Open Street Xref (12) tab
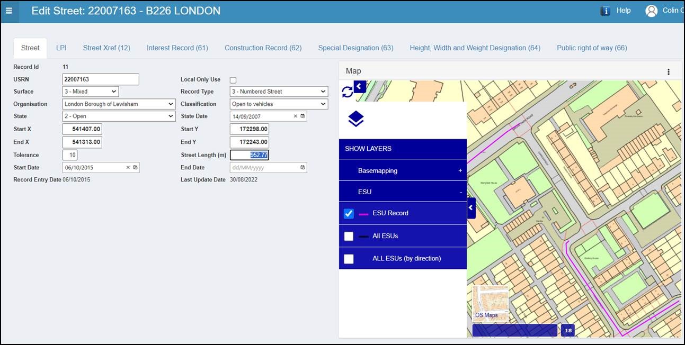The width and height of the screenshot is (685, 345). point(106,48)
